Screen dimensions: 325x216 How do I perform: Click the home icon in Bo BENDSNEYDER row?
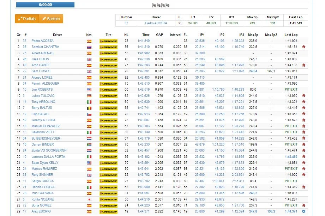304,138
